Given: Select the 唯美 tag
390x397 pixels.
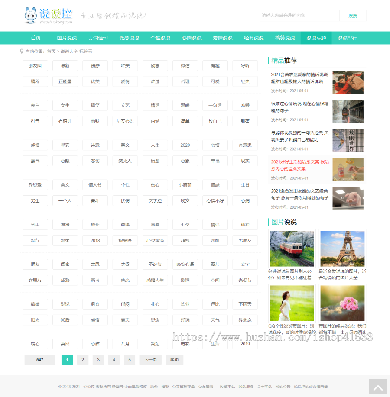Looking at the screenshot, I should coord(125,65).
